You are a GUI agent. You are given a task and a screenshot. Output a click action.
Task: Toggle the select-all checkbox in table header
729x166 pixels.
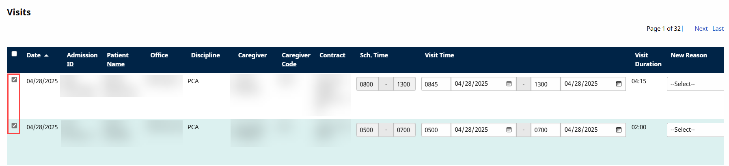15,54
